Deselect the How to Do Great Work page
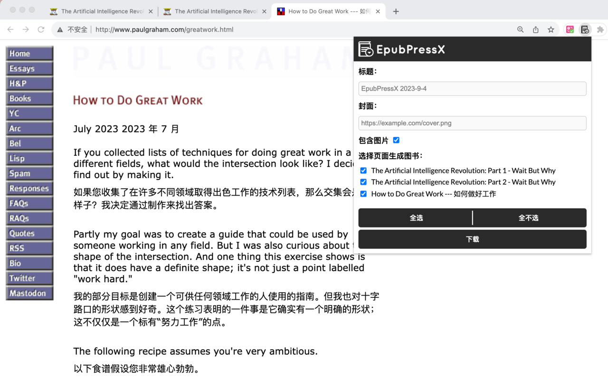This screenshot has width=608, height=380. point(363,193)
